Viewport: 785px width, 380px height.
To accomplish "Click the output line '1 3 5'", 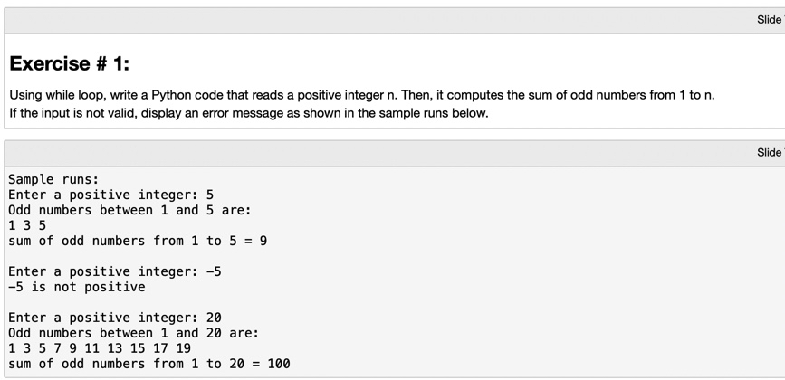I will (x=27, y=225).
